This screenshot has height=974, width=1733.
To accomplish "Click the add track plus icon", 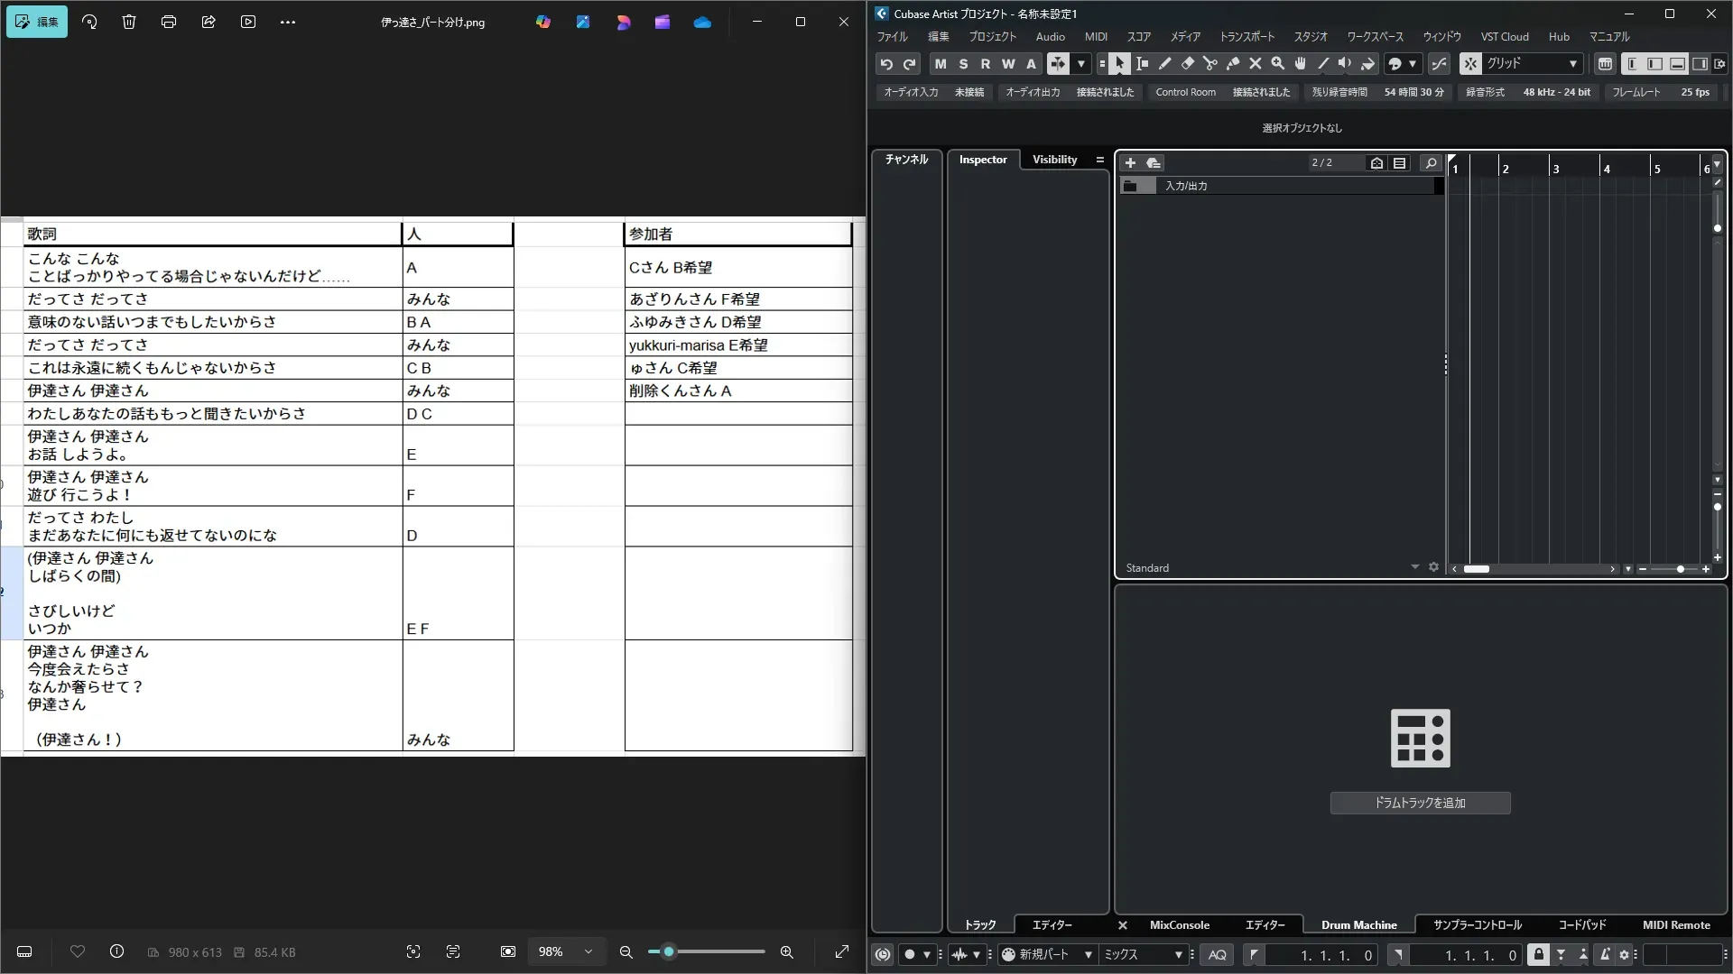I will pyautogui.click(x=1130, y=163).
